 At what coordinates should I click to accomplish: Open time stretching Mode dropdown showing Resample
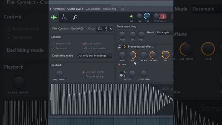[165, 32]
